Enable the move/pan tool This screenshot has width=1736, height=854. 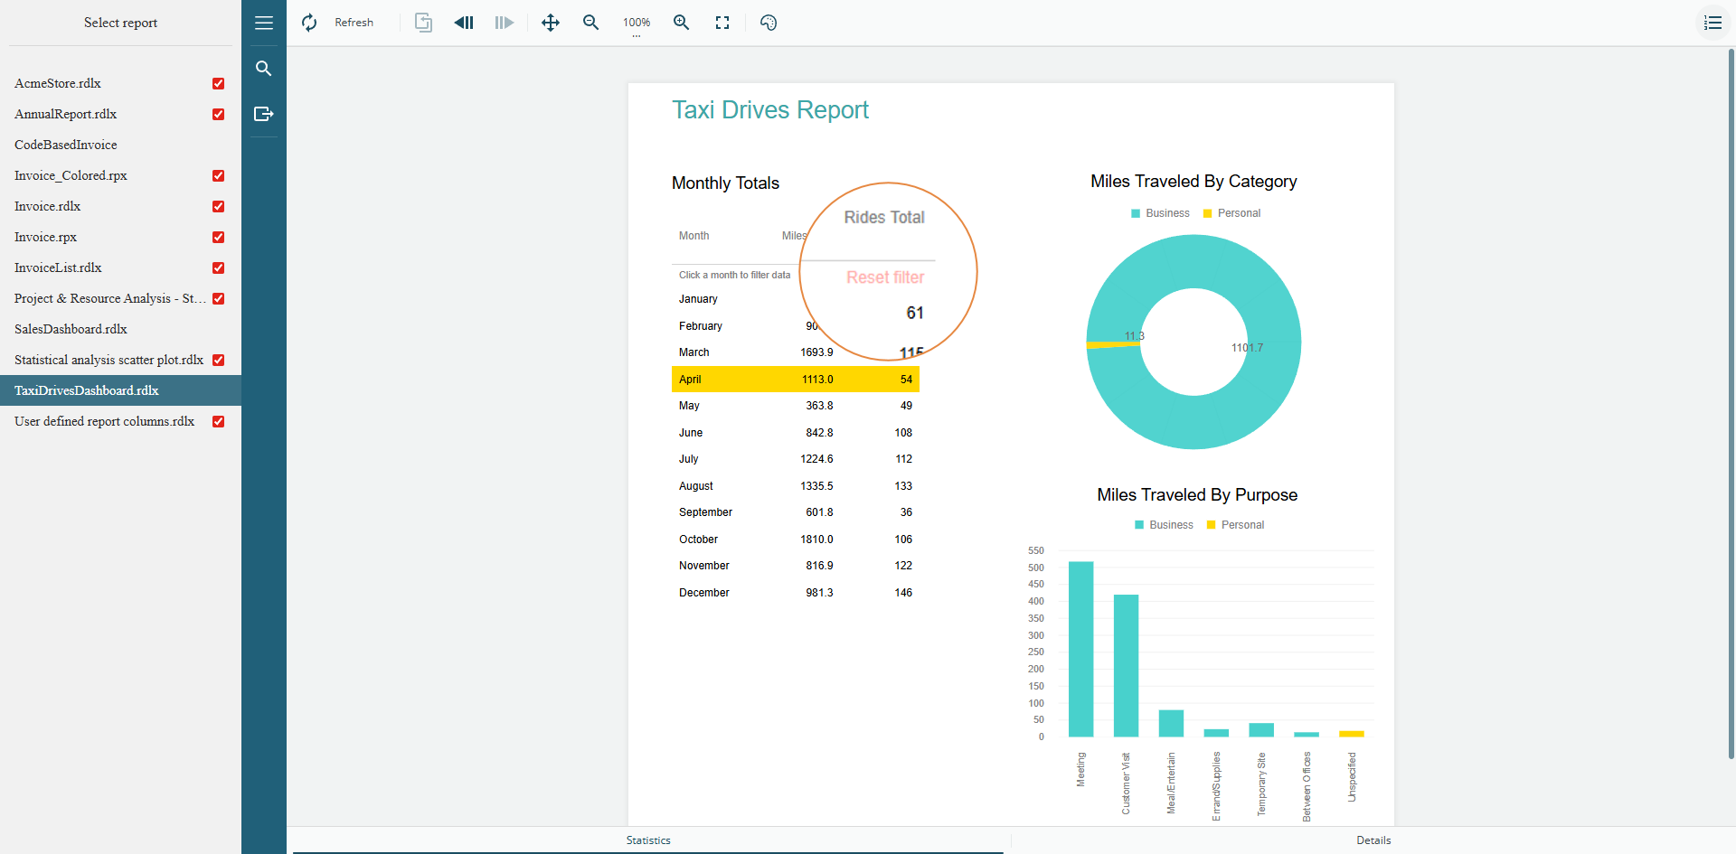coord(550,23)
